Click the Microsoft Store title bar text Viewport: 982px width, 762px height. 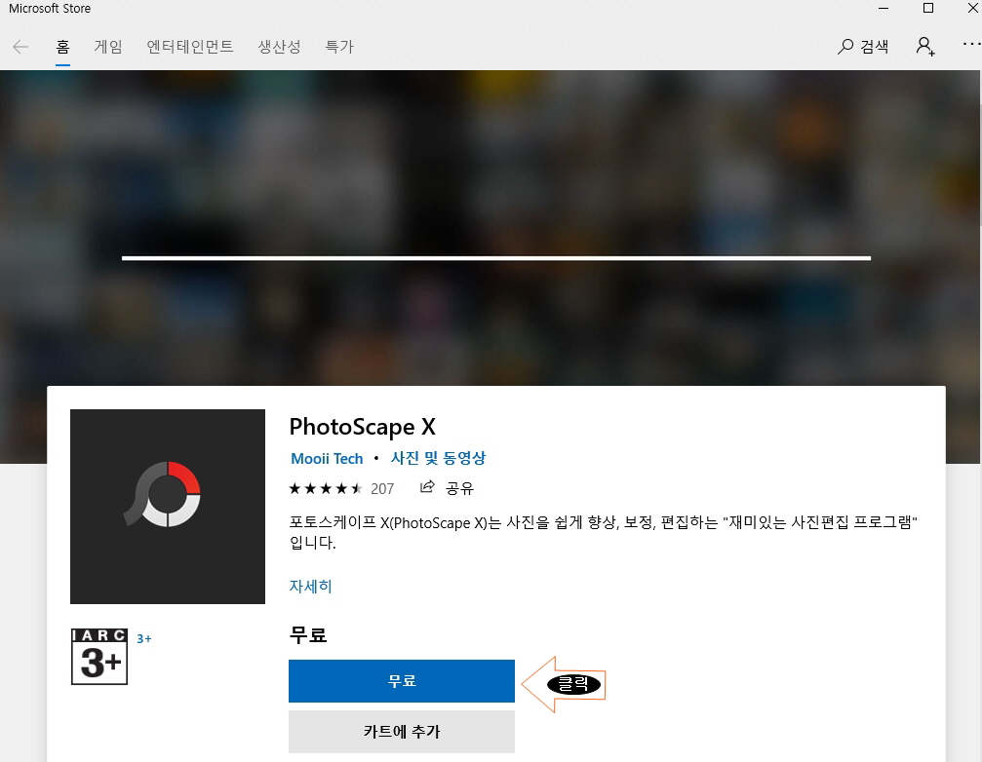pos(50,9)
